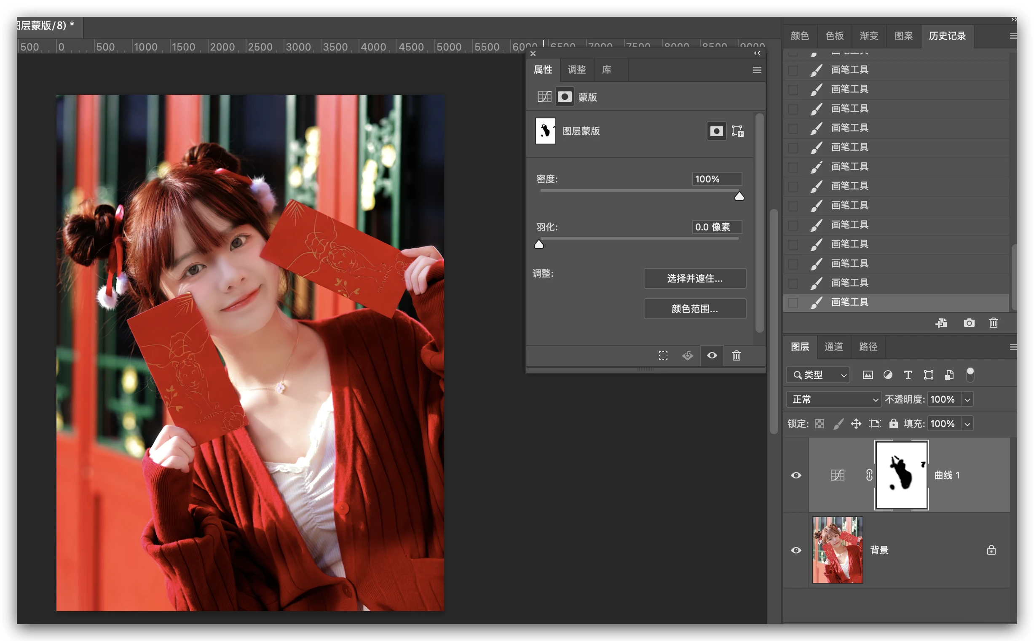The width and height of the screenshot is (1034, 641).
Task: Click the 密度 density slider handle
Action: coord(739,196)
